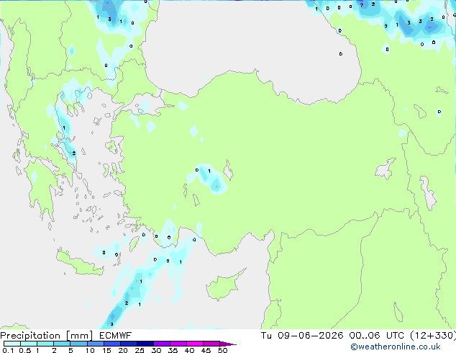Click the legend swatch between 20 and 25
This screenshot has height=353, width=456.
[128, 344]
